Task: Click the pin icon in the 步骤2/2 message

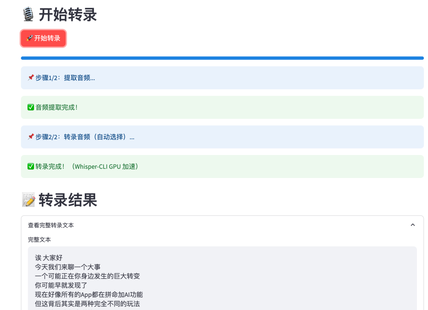Action: pyautogui.click(x=30, y=137)
